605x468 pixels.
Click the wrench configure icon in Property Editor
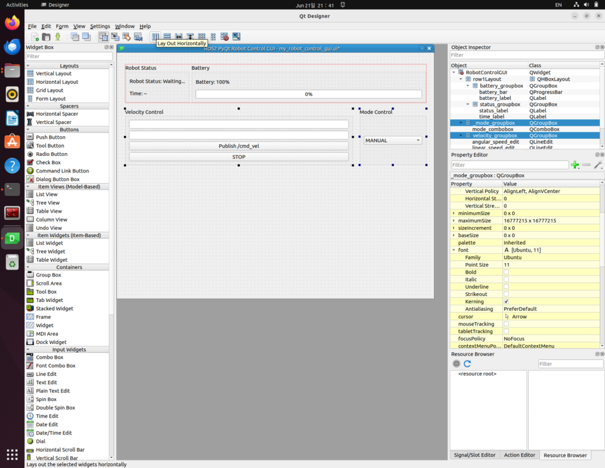coord(598,165)
